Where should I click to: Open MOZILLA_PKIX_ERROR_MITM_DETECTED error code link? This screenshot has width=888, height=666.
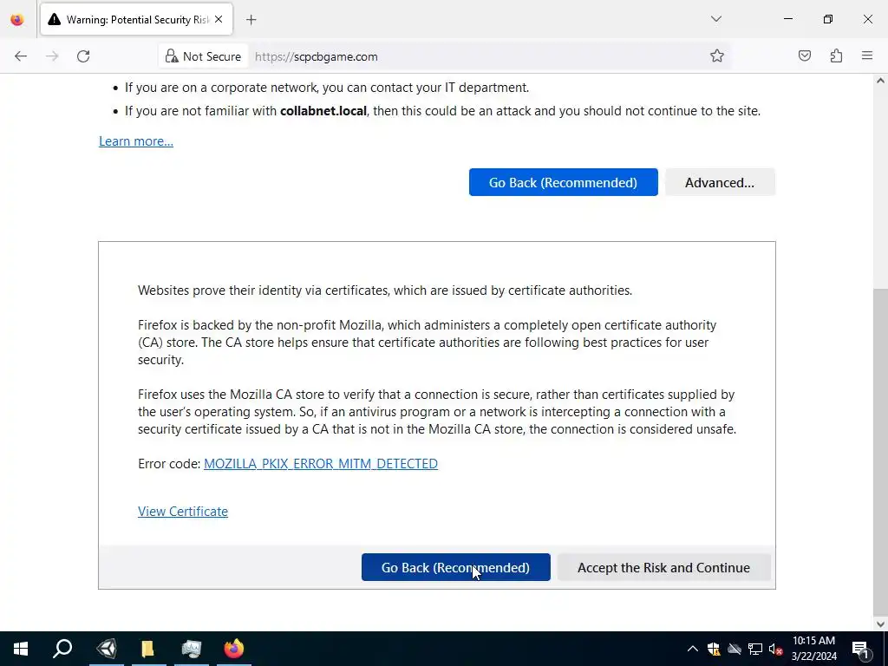[x=321, y=464]
